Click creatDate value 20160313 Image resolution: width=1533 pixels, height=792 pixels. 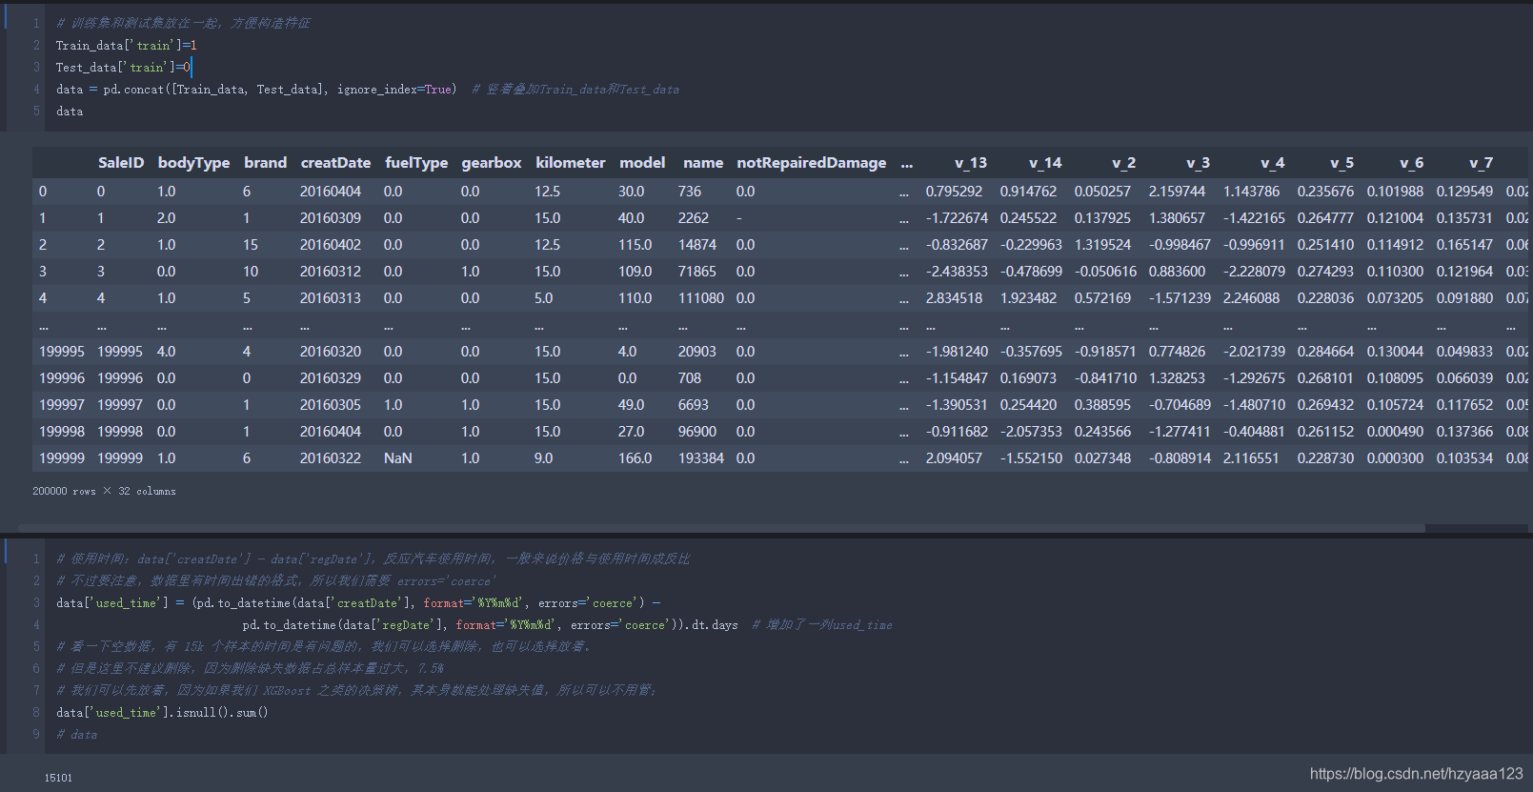point(331,298)
